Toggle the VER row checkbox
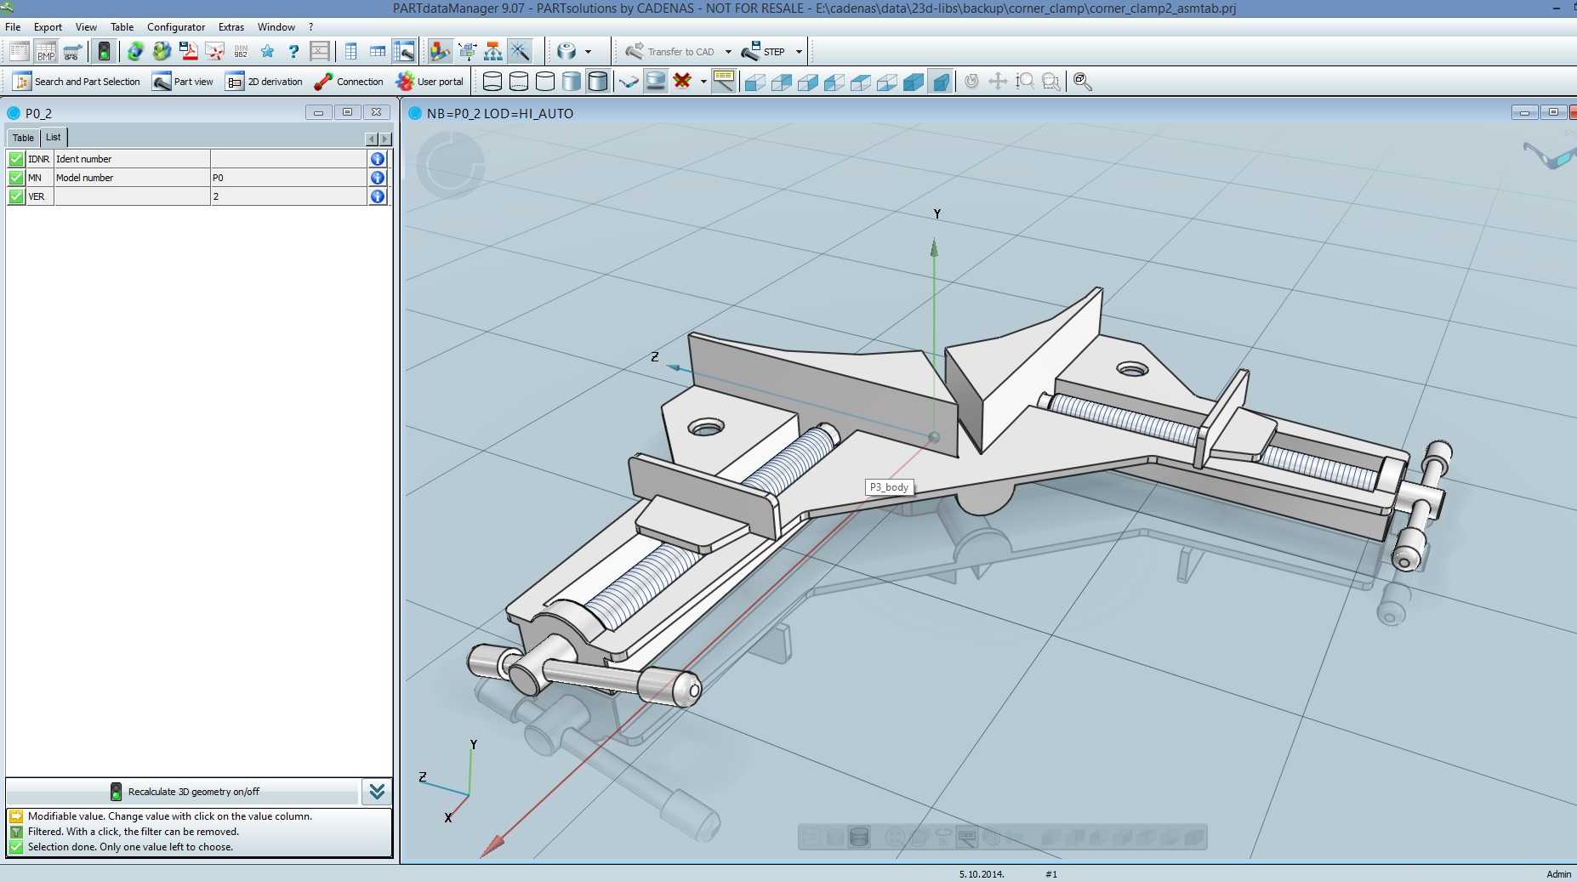Screen dimensions: 1577x881 (x=16, y=196)
